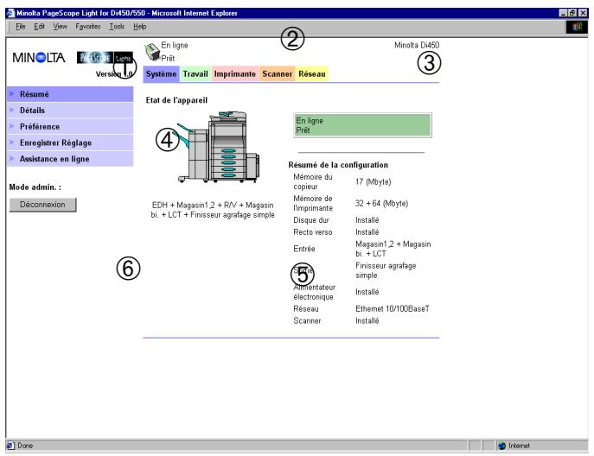Click the Disque dur label
594x456 pixels.
[311, 220]
